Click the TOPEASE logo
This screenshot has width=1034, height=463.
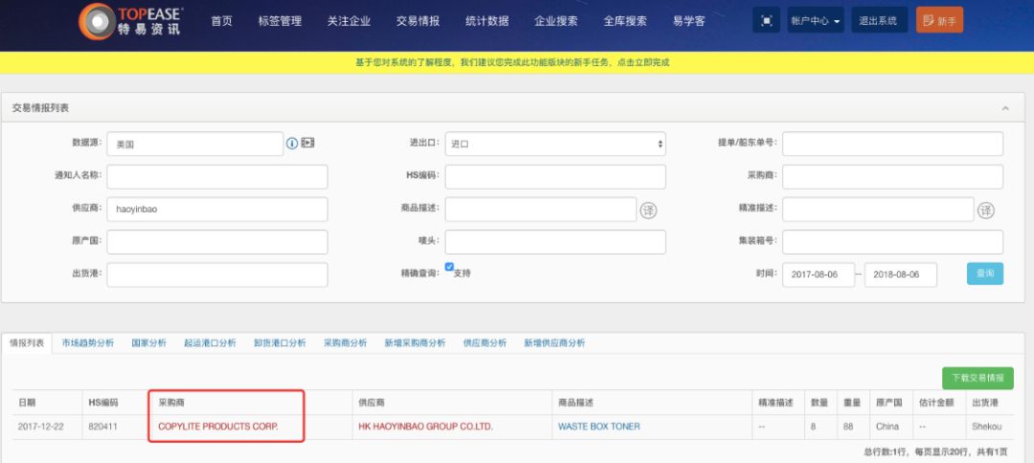130,20
